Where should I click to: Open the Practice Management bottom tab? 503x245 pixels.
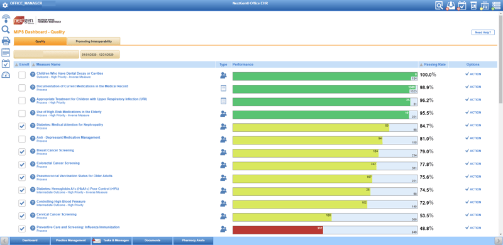(70, 241)
